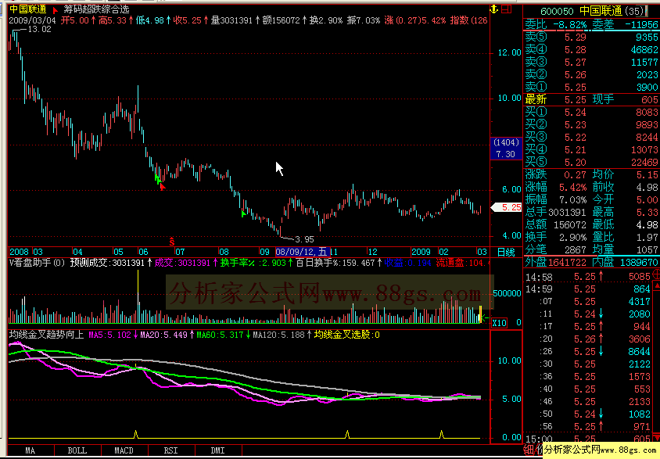Click the 均线金叉趋势向上 indicator title

pos(46,335)
